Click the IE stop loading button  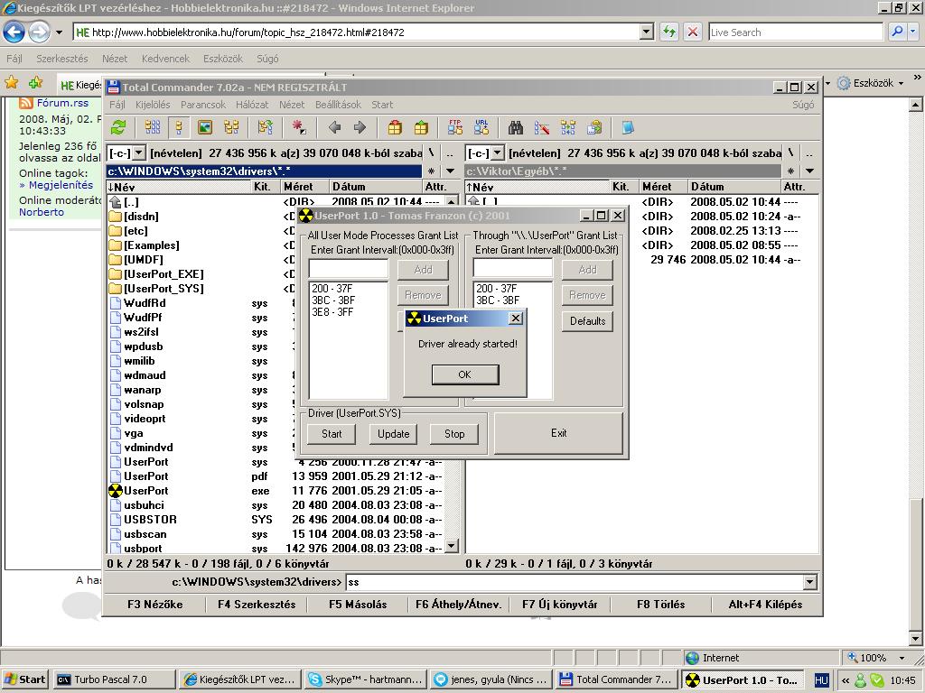[693, 32]
